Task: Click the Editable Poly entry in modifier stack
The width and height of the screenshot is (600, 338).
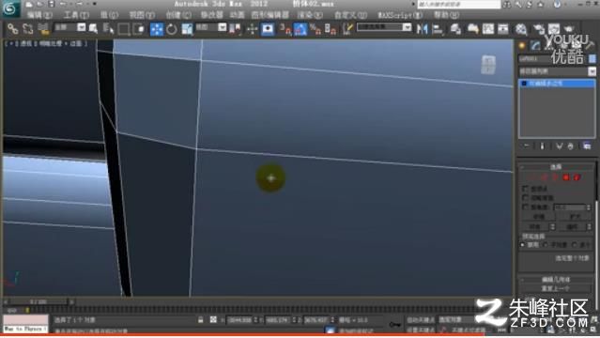Action: 557,84
